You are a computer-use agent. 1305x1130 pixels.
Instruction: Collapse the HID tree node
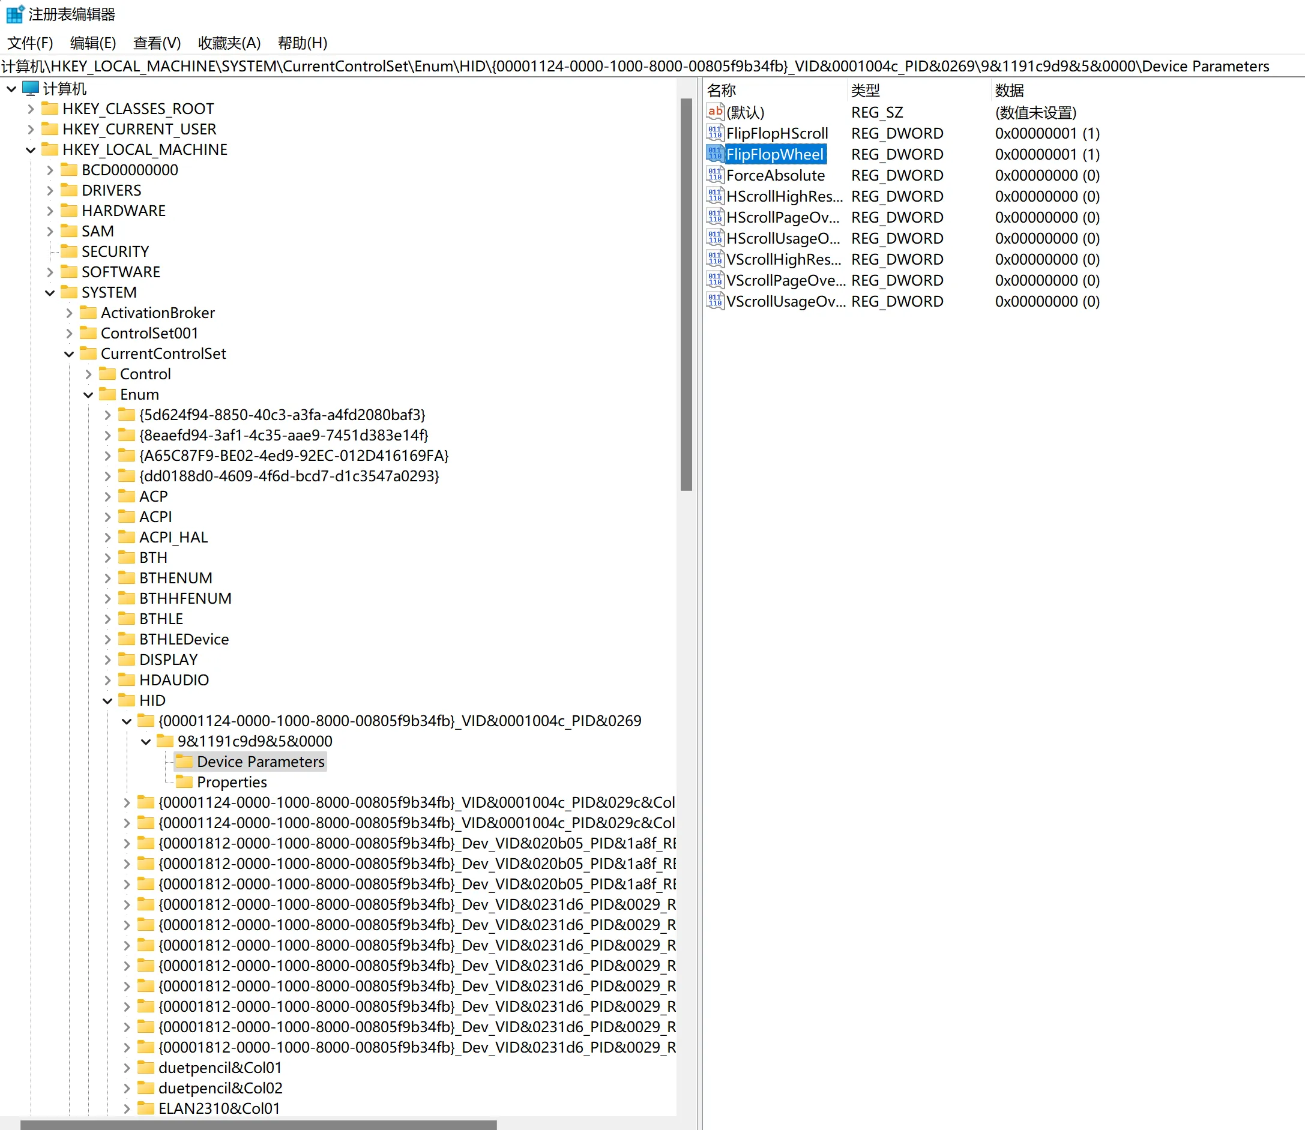[x=107, y=700]
